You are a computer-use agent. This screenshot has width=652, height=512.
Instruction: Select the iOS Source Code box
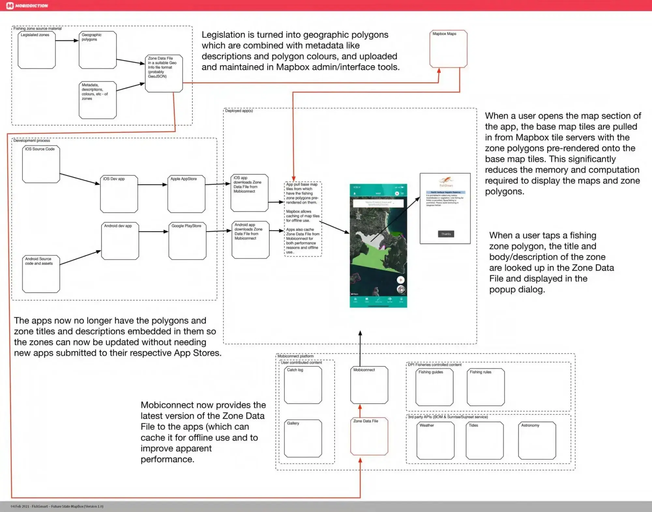(x=41, y=164)
